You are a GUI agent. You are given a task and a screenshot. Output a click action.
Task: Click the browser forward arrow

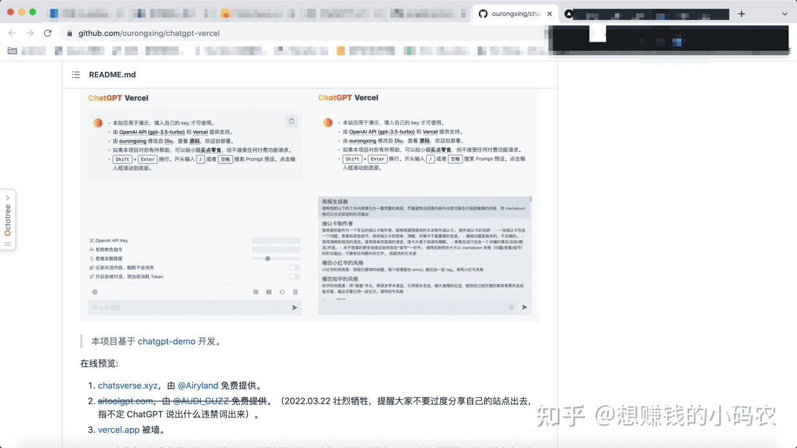point(30,33)
